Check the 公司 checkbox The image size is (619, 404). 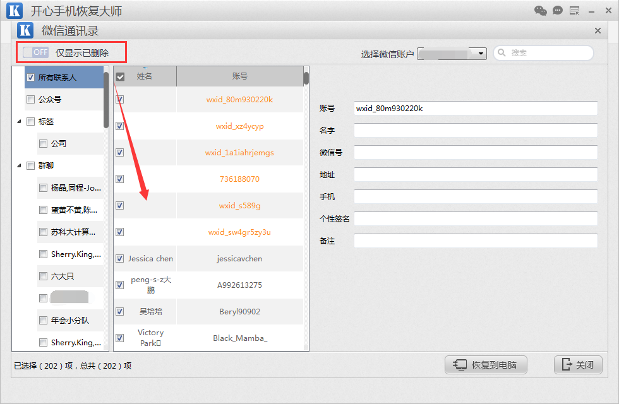tap(43, 144)
